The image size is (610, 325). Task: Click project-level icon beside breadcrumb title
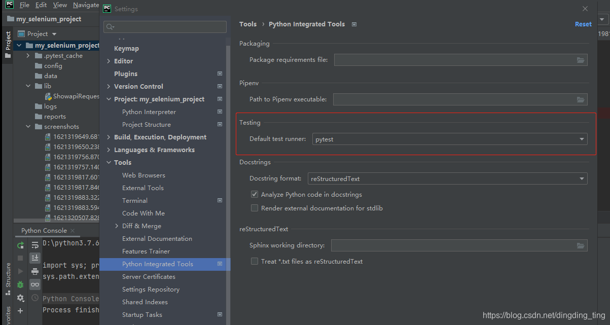tap(354, 24)
